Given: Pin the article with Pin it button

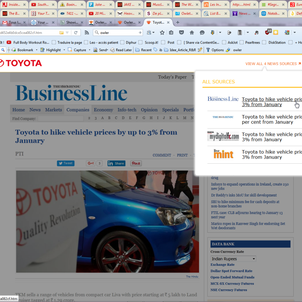Looking at the screenshot, I should [136, 163].
